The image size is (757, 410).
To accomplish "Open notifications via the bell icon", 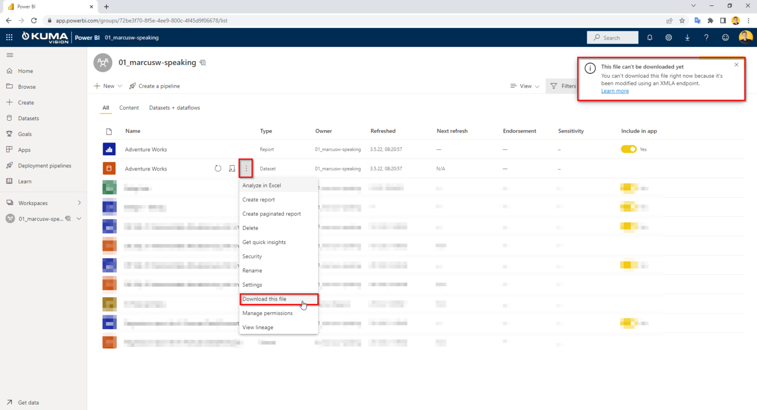I will coord(650,37).
